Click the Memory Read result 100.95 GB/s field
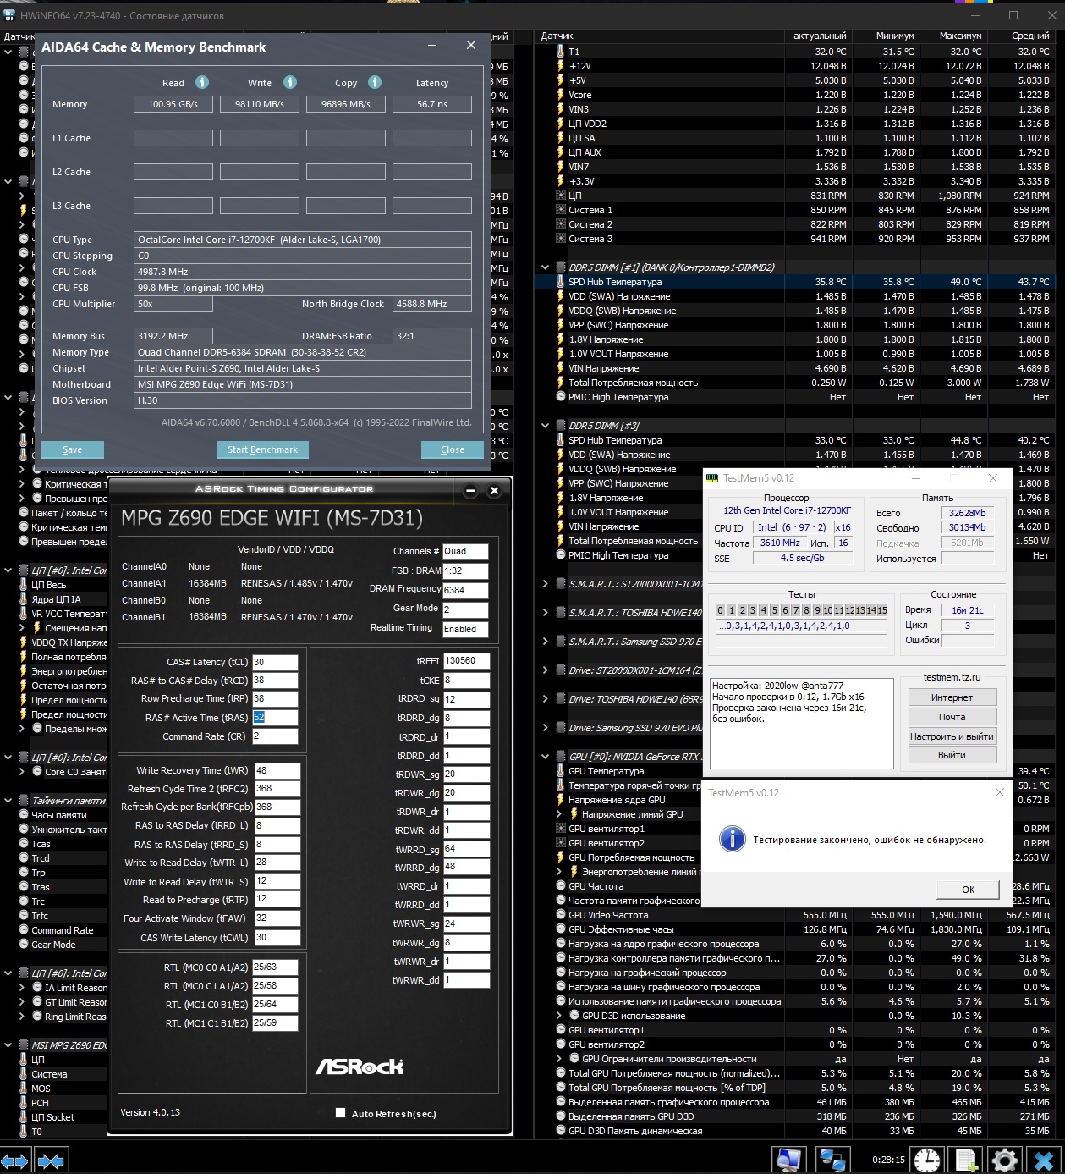1065x1174 pixels. [x=173, y=104]
